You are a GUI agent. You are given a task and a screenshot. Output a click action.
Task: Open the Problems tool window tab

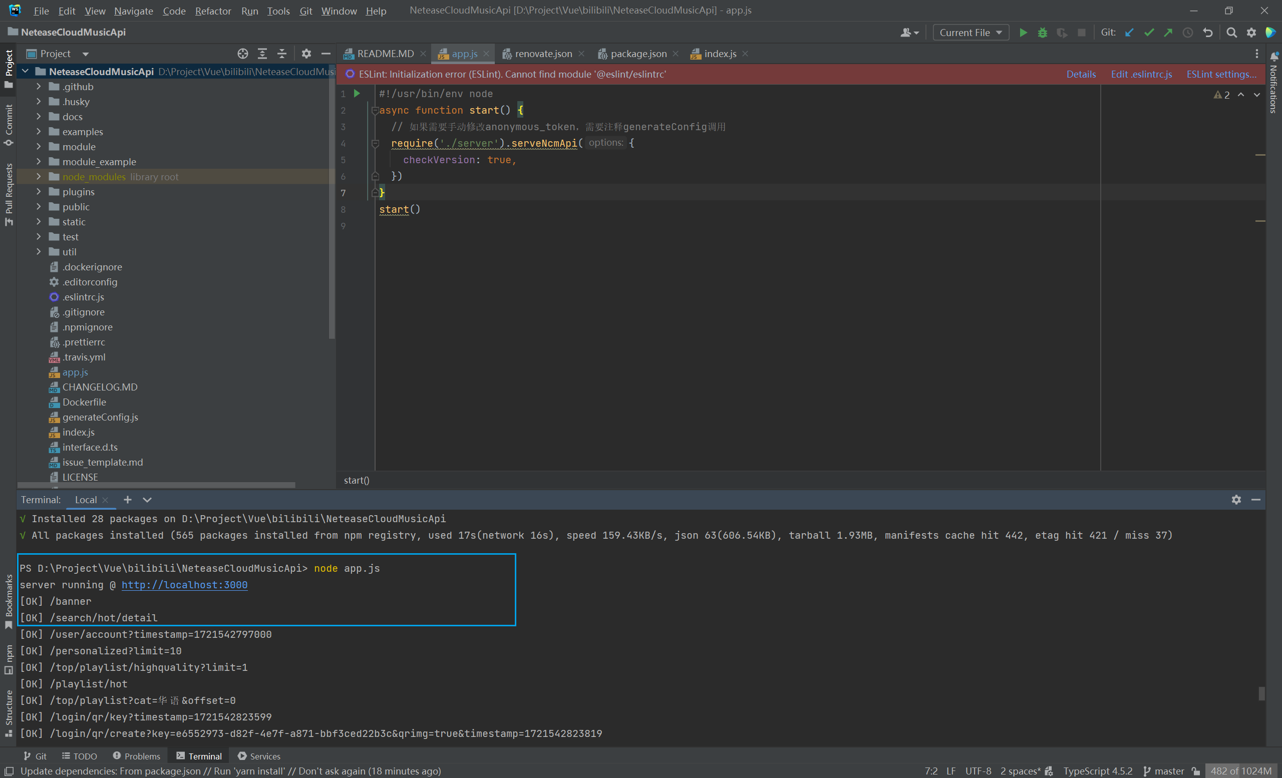coord(136,756)
